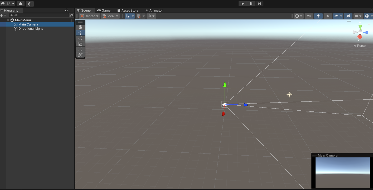Start play mode
Viewport: 373px width, 190px height.
point(243,4)
